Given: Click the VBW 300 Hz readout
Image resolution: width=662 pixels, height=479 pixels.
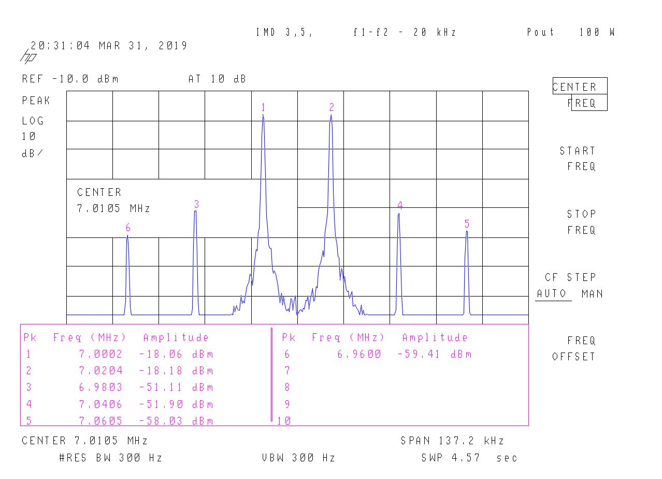Looking at the screenshot, I should [298, 458].
